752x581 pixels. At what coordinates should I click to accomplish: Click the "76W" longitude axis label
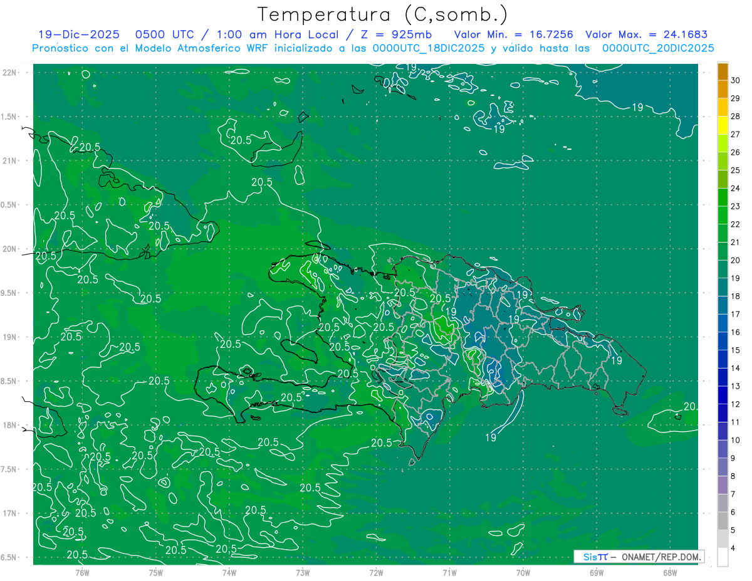(82, 572)
